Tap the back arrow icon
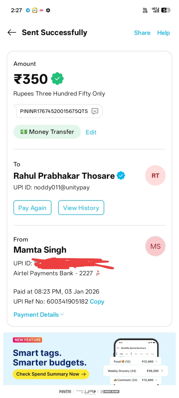Image resolution: width=179 pixels, height=398 pixels. point(12,32)
